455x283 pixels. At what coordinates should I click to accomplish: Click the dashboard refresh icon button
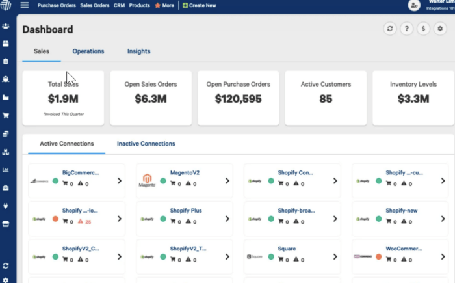pyautogui.click(x=389, y=29)
